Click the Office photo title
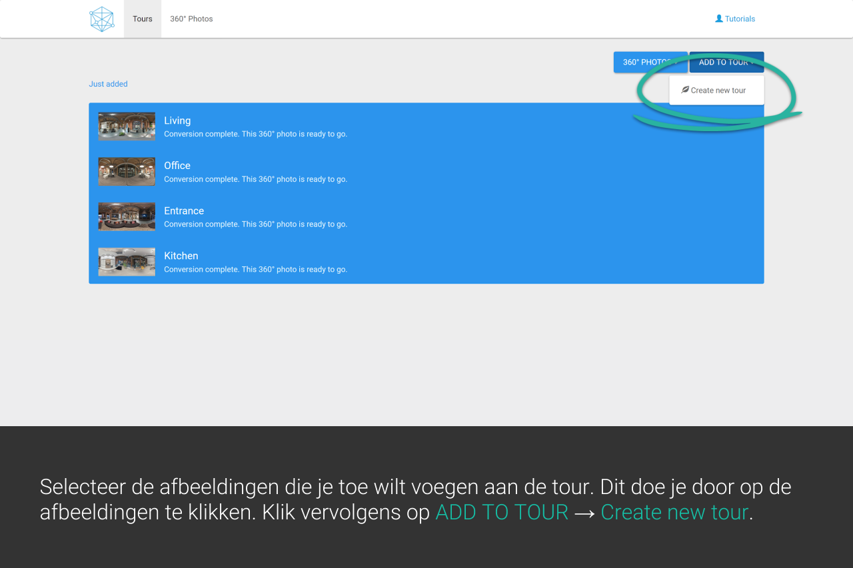Viewport: 853px width, 568px height. 177,166
